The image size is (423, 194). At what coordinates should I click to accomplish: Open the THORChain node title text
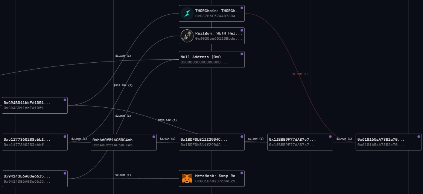[x=219, y=11]
